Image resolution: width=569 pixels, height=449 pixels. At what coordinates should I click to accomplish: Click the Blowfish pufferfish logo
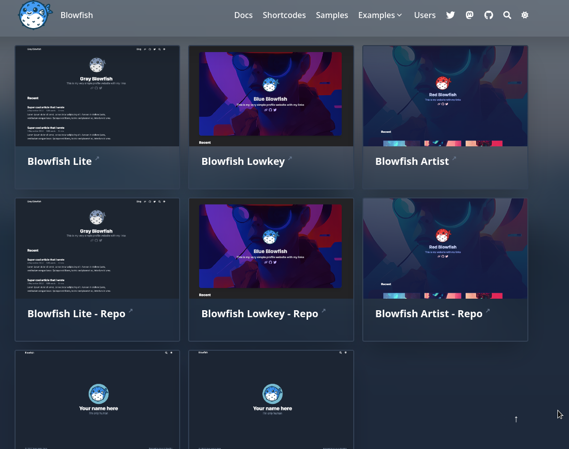point(35,15)
